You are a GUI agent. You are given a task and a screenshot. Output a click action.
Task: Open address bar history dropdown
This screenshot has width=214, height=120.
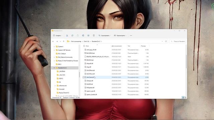[162, 41]
